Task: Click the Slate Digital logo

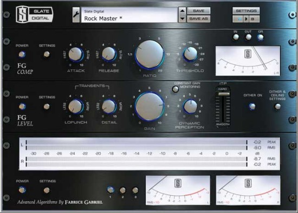Action: pyautogui.click(x=34, y=15)
